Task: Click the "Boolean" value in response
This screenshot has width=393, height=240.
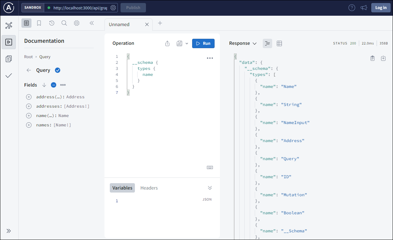Action: pos(293,213)
